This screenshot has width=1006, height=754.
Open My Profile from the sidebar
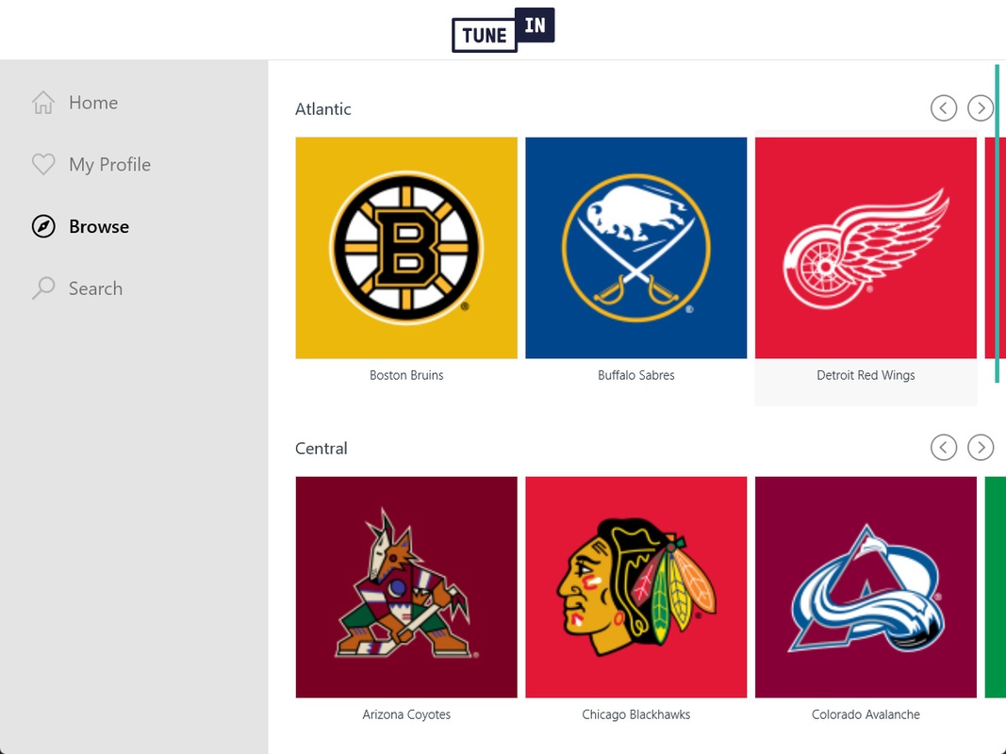pos(109,165)
